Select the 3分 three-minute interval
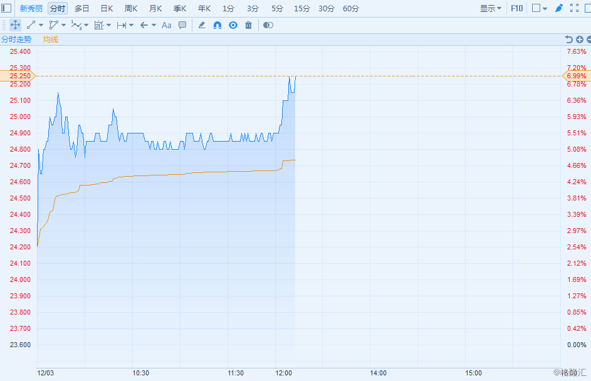 253,8
